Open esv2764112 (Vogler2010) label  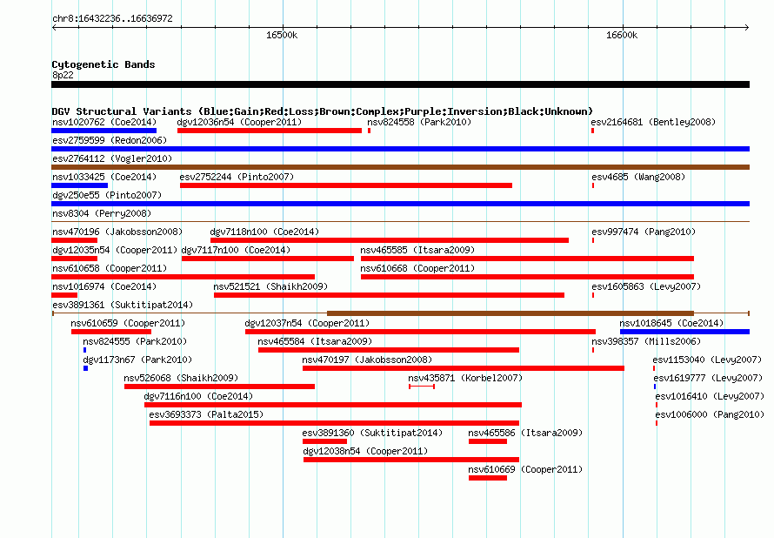[112, 158]
